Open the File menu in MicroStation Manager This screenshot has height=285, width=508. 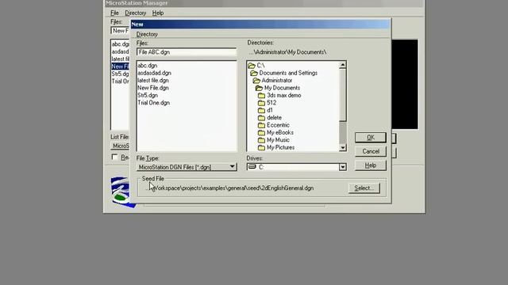pyautogui.click(x=114, y=13)
